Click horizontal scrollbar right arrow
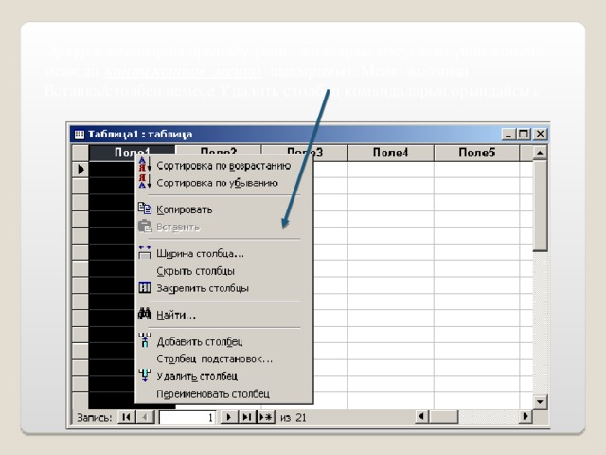 tap(525, 417)
